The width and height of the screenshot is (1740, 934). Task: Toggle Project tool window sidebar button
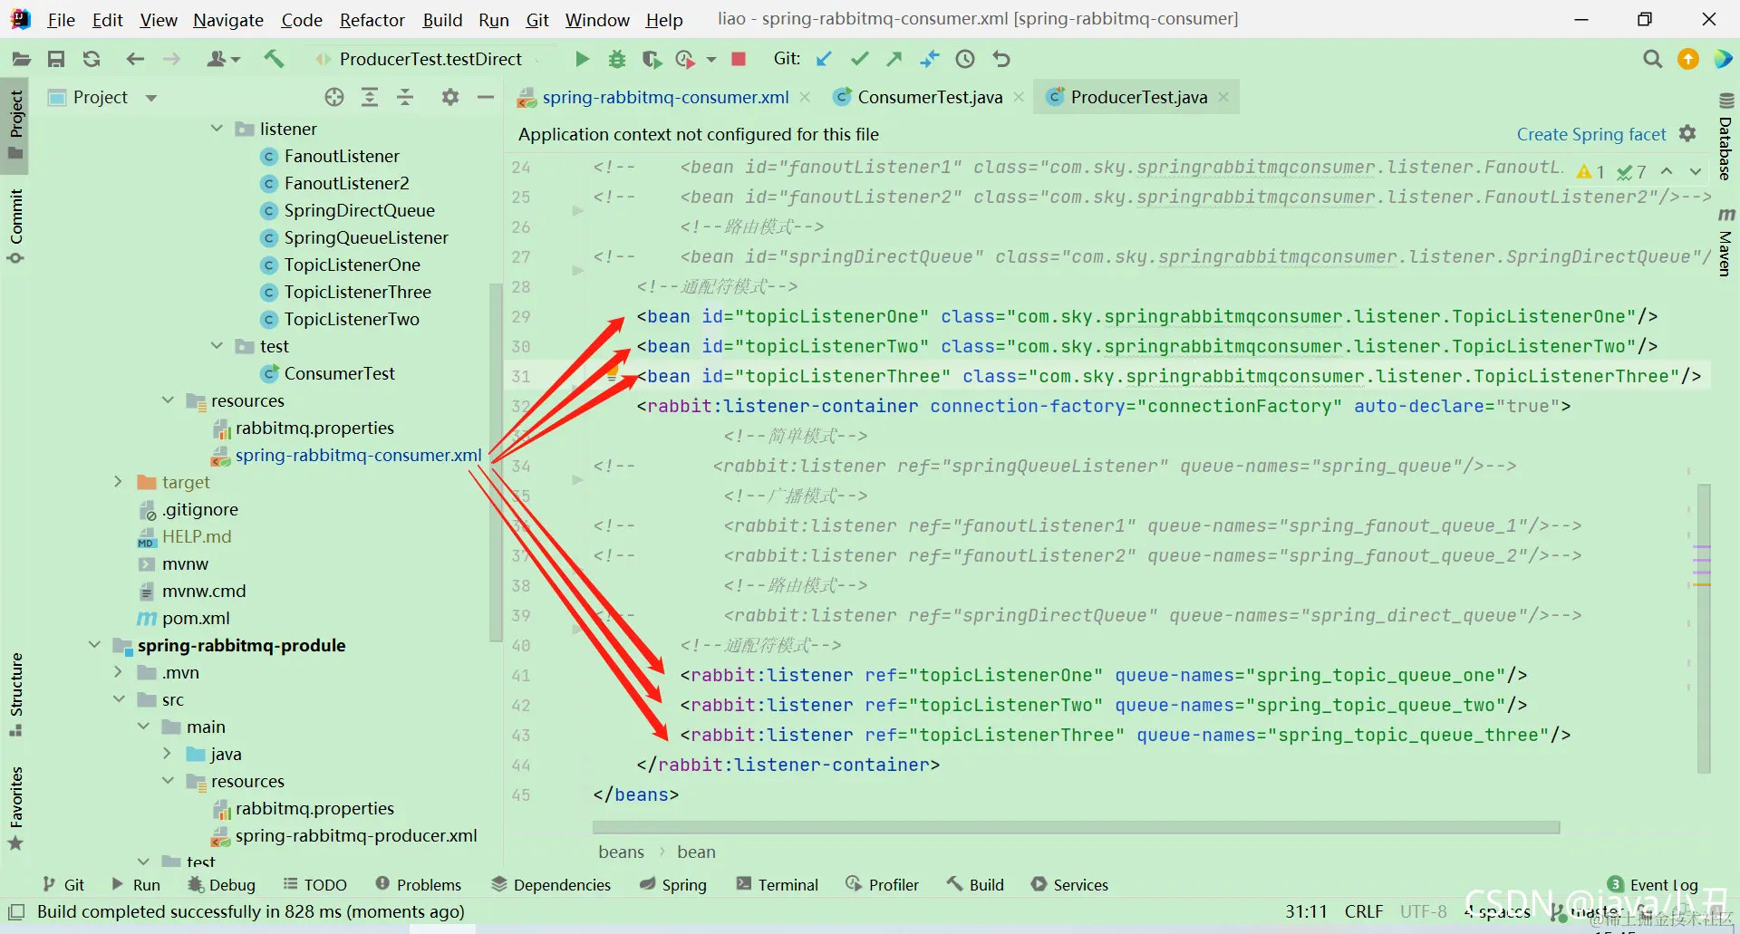[x=15, y=125]
